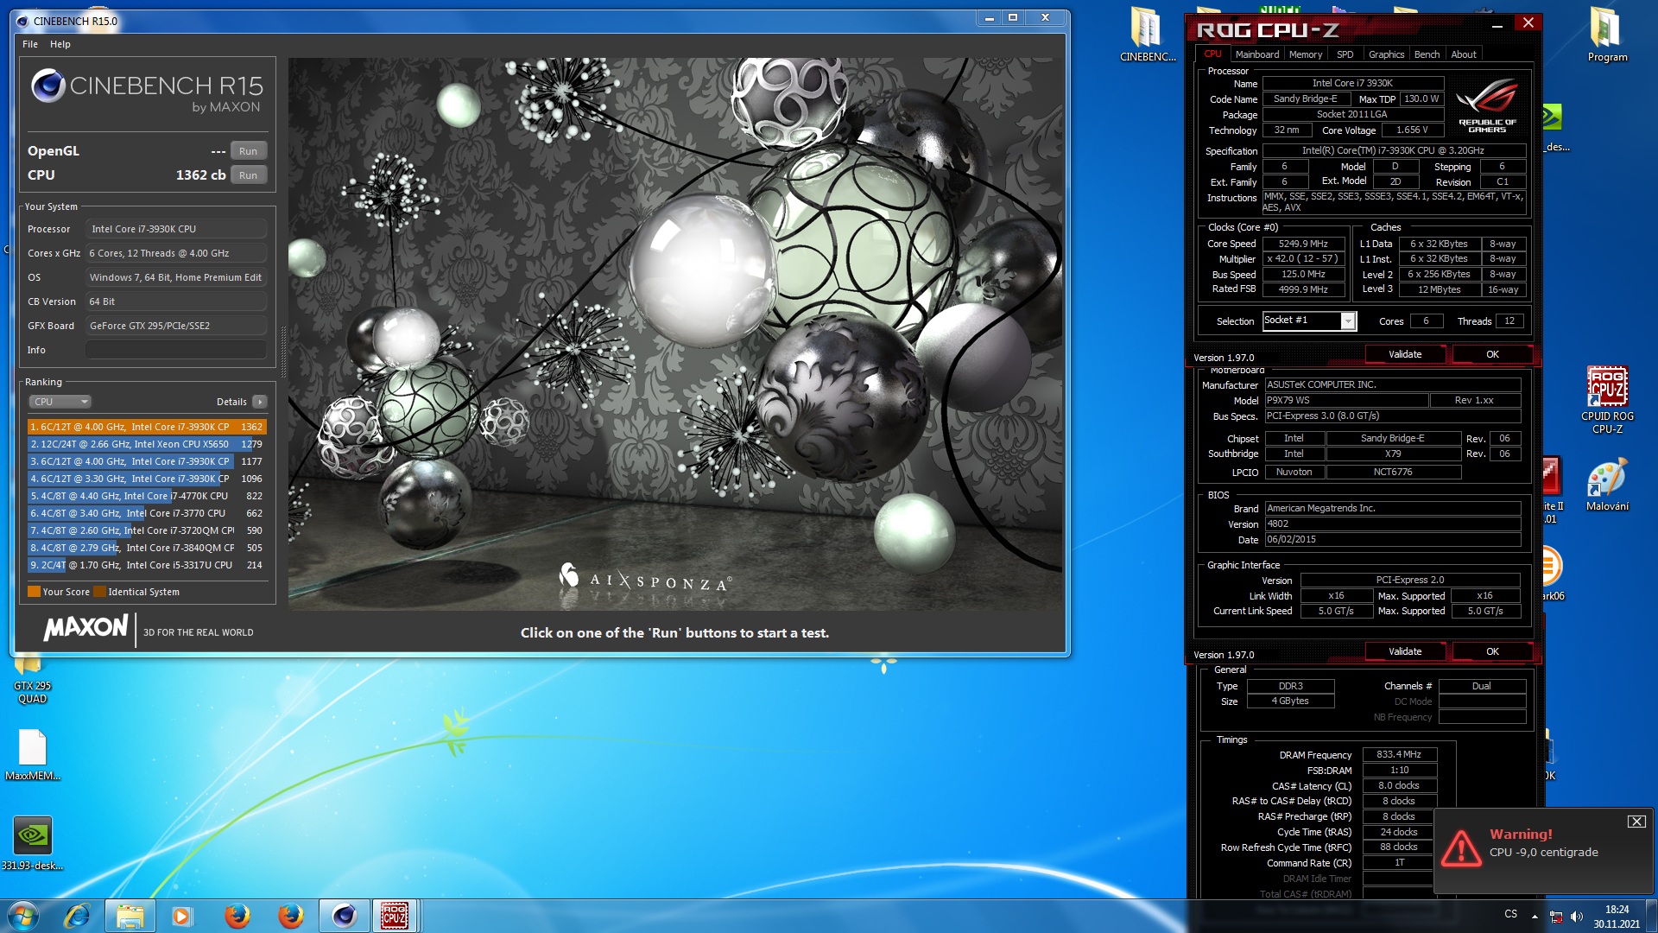Switch to ROG CPU-Z in the taskbar
This screenshot has height=933, width=1658.
tap(396, 916)
